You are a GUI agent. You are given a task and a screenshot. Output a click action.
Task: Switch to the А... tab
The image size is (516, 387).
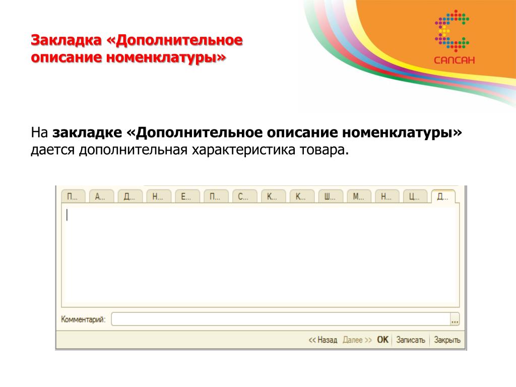click(101, 197)
